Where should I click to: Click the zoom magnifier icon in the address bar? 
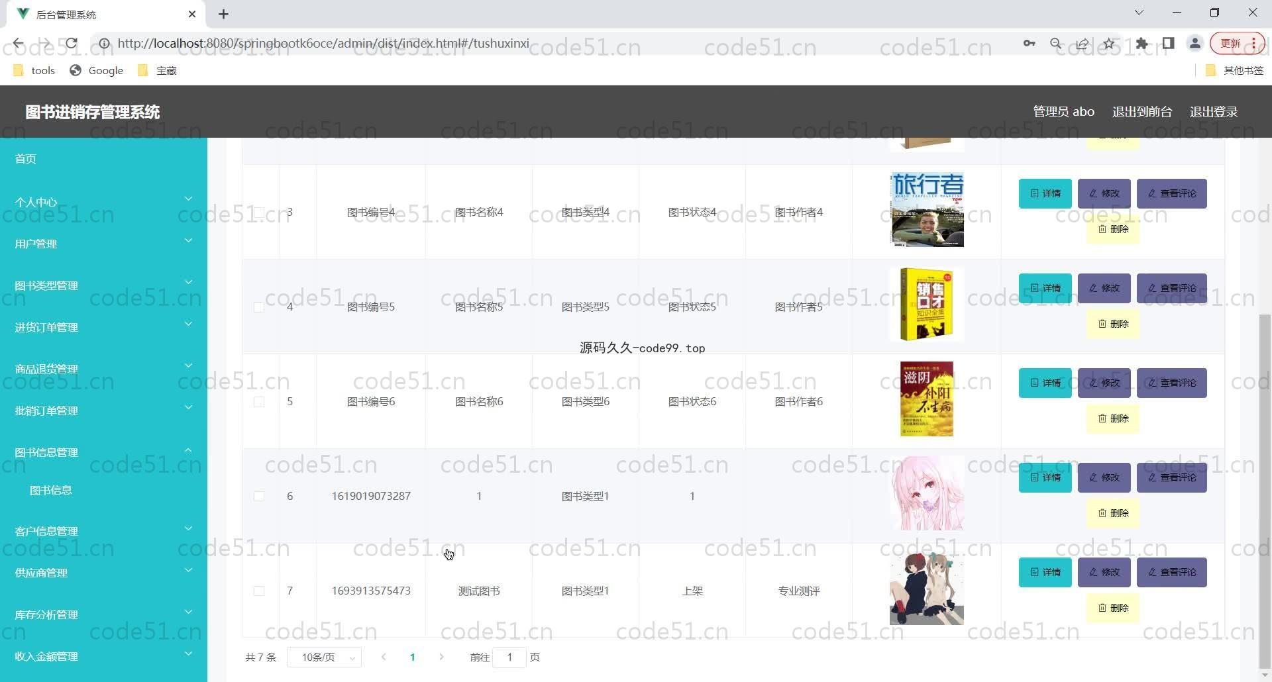pos(1056,44)
